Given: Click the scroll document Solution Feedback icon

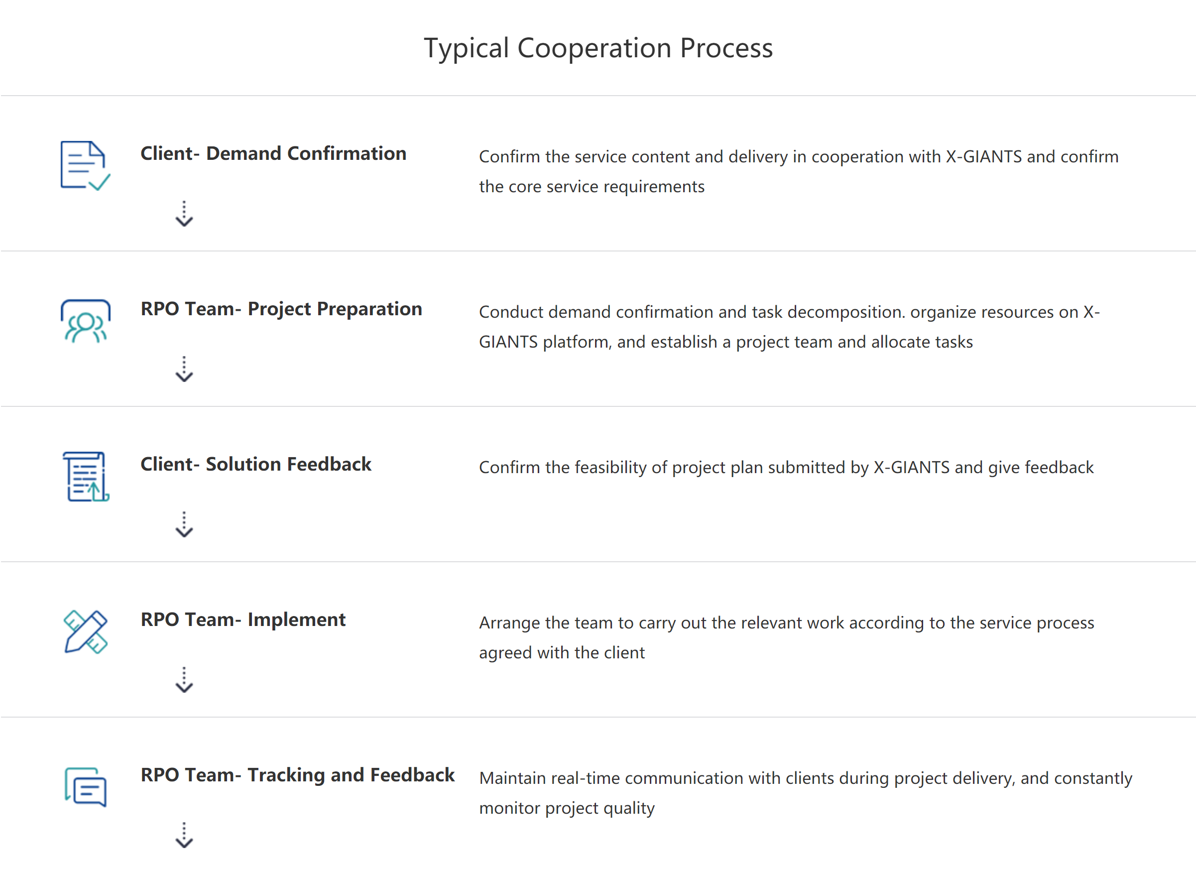Looking at the screenshot, I should point(86,477).
